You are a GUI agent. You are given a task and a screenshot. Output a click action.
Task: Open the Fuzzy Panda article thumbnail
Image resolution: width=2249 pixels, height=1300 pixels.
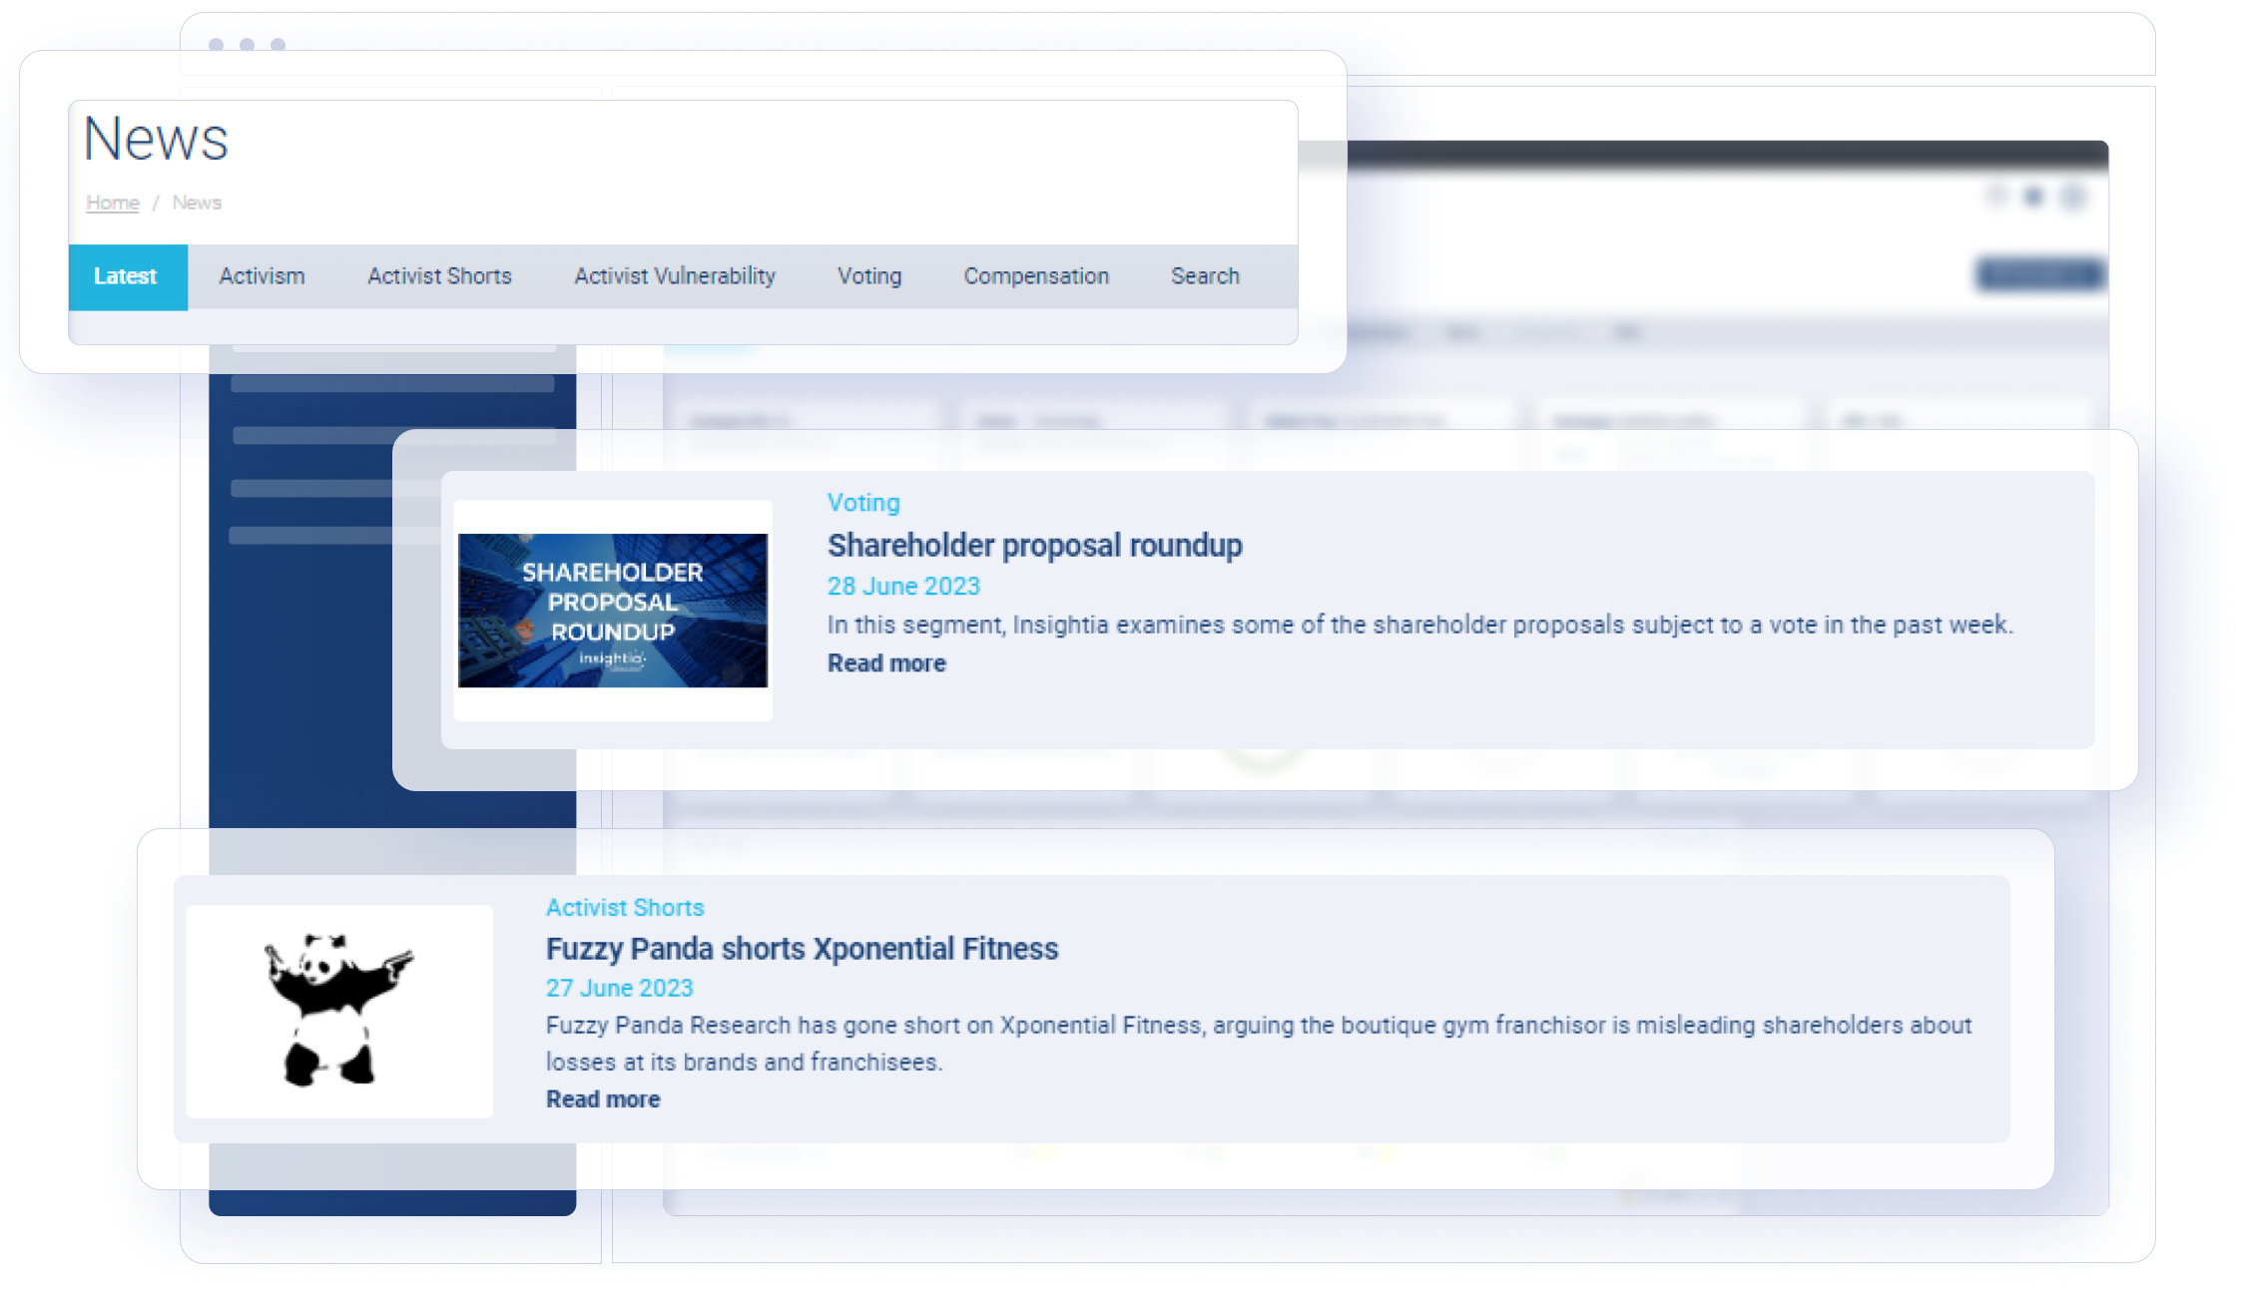point(339,1010)
